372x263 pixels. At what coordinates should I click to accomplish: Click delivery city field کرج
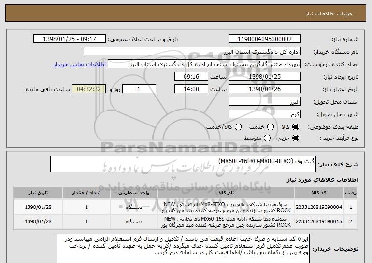(x=265, y=114)
